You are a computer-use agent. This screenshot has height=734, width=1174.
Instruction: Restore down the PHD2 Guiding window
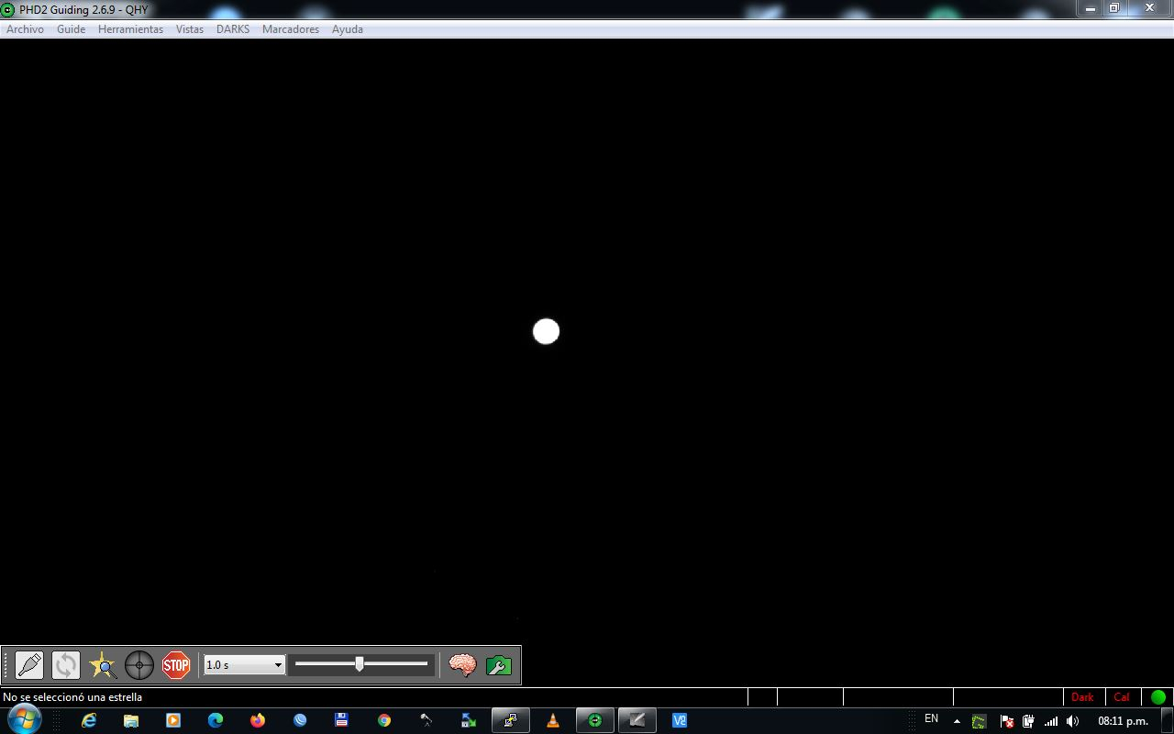[x=1114, y=8]
